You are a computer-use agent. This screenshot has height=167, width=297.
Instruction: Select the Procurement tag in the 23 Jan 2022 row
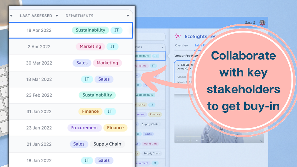(x=84, y=128)
